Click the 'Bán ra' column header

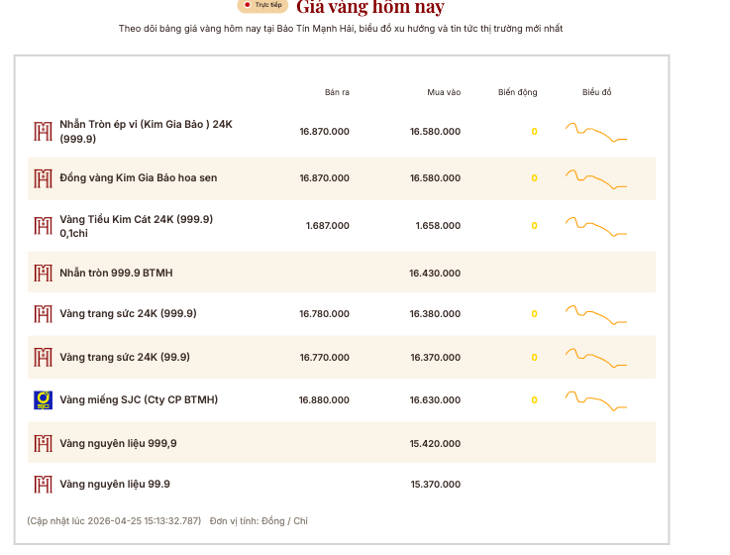pyautogui.click(x=337, y=92)
